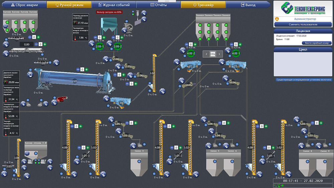Click the bucket elevator 3.02
Image resolution: width=334 pixels, height=188 pixels.
(x=153, y=73)
